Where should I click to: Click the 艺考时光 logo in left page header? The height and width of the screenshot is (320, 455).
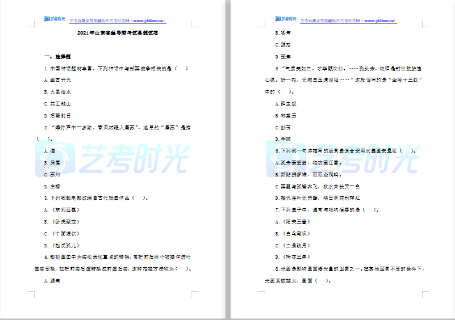click(55, 20)
